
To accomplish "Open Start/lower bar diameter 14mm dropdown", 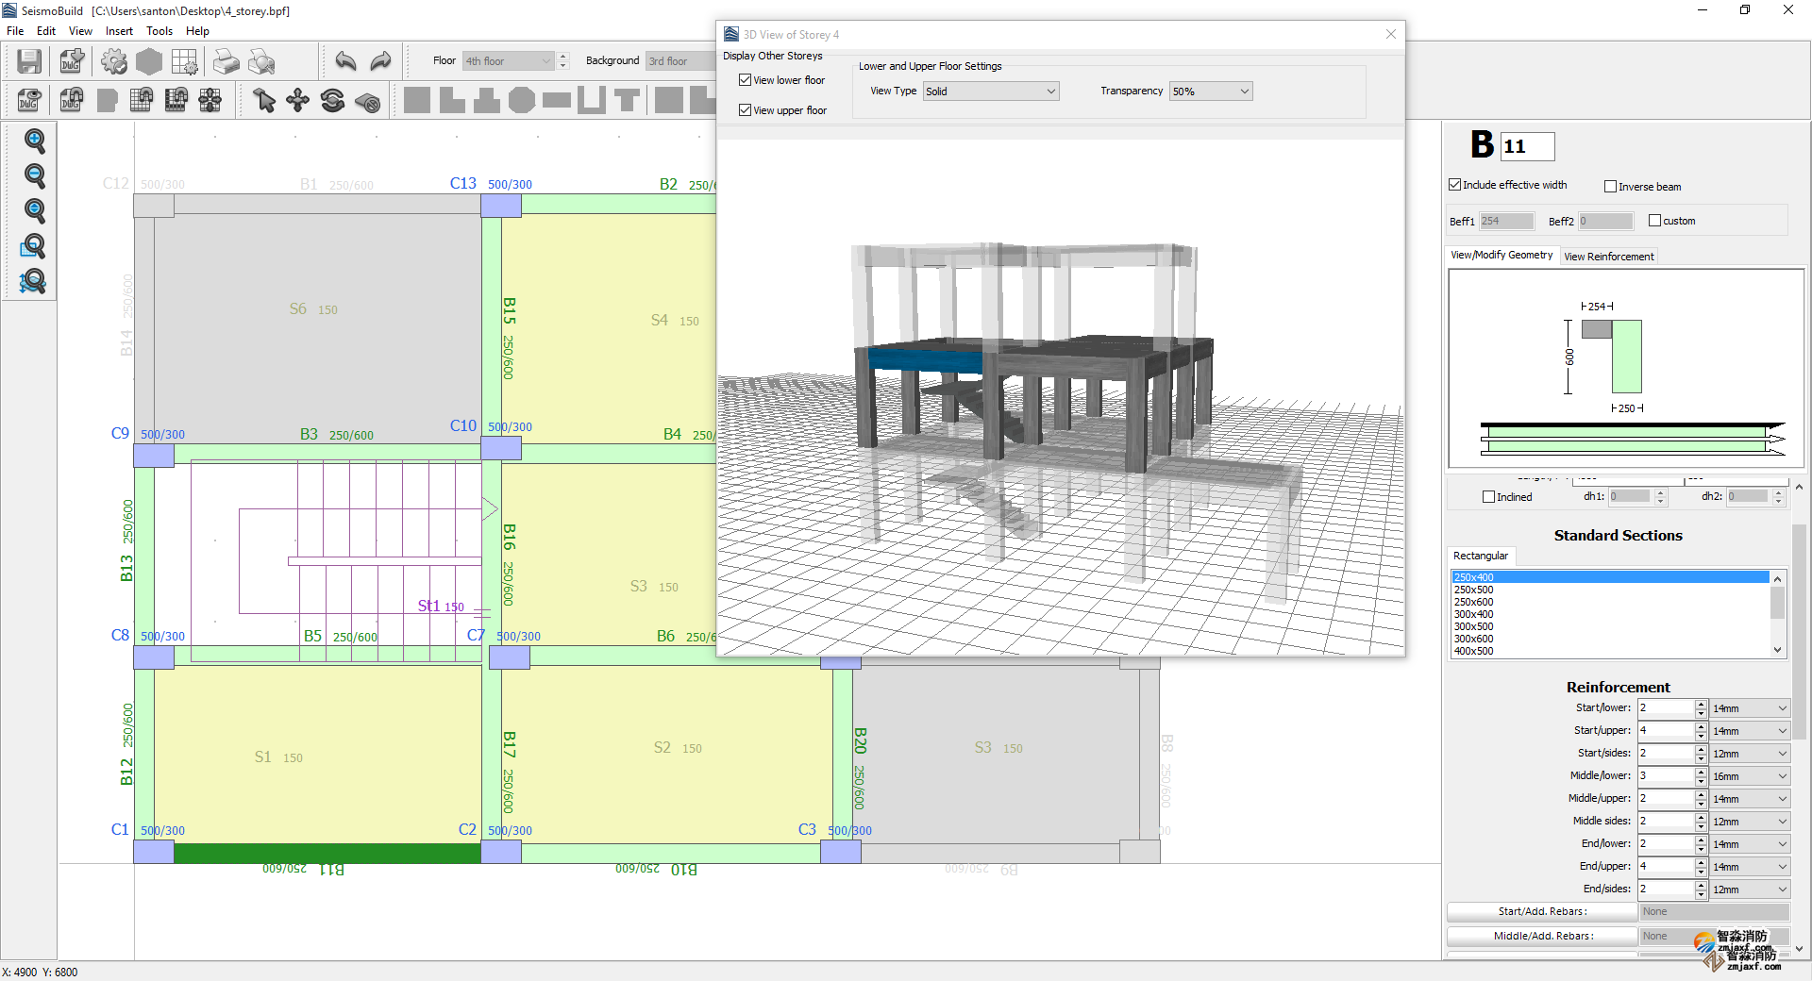I will pyautogui.click(x=1750, y=708).
